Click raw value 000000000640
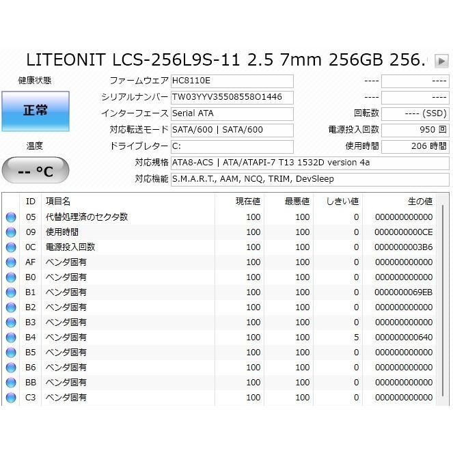Image resolution: width=453 pixels, height=453 pixels. pos(404,338)
